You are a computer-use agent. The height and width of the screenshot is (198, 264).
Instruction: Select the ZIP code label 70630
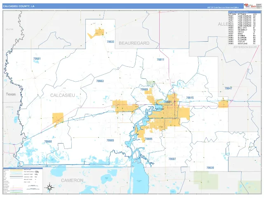pos(210,168)
